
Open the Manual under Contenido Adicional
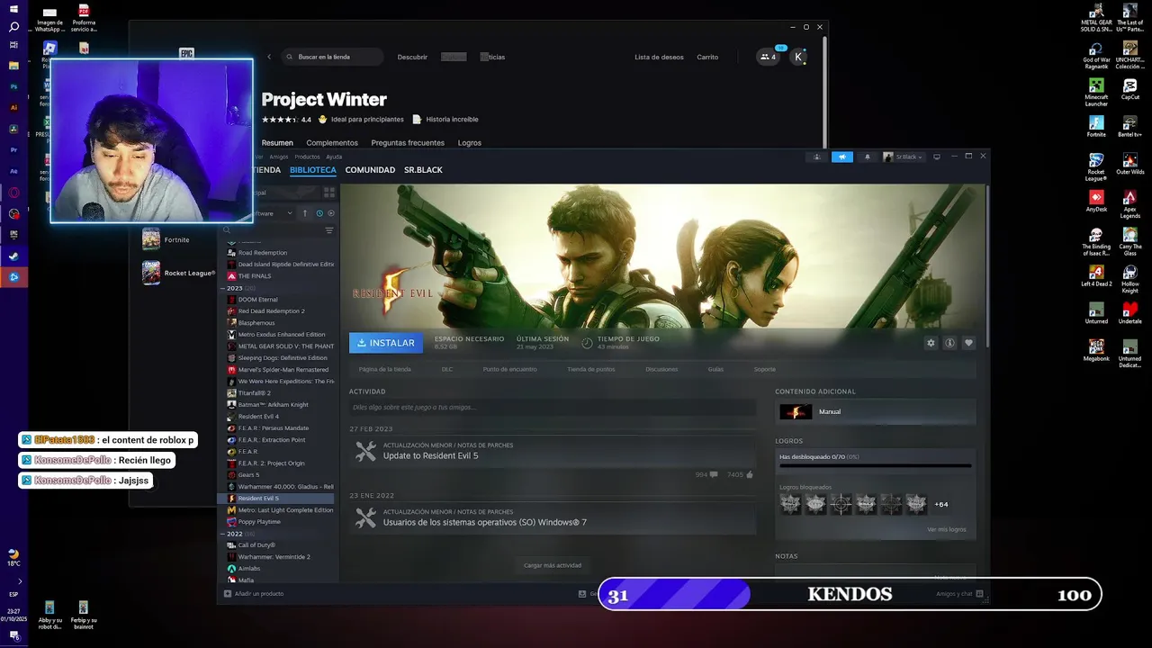[x=875, y=412]
